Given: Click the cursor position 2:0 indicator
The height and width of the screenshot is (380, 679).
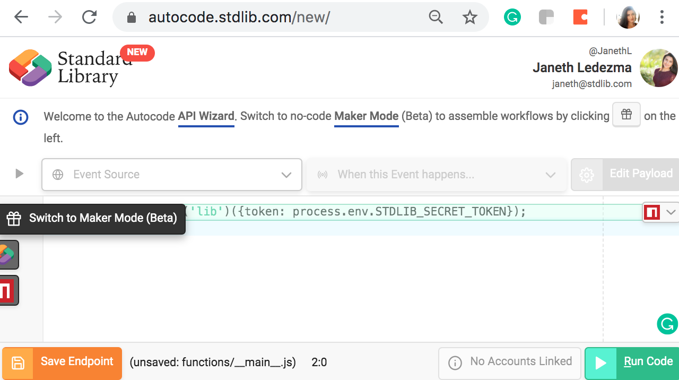Looking at the screenshot, I should click(319, 362).
